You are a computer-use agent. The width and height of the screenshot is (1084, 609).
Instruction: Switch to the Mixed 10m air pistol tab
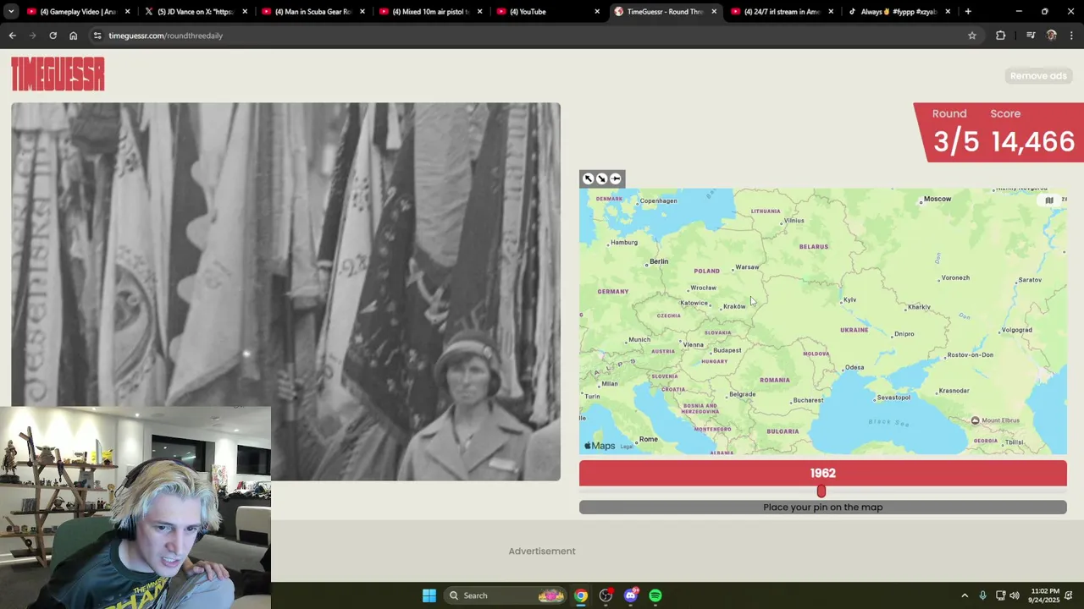tap(430, 12)
